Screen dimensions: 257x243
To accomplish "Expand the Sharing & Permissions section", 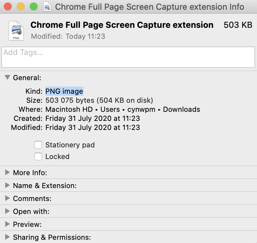I will [x=7, y=237].
